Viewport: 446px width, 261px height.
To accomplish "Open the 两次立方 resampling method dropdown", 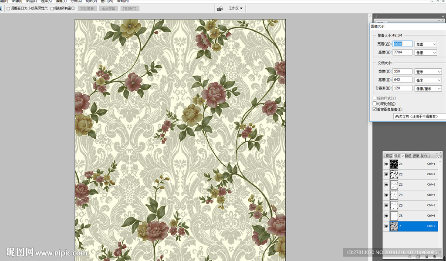I will click(x=420, y=117).
